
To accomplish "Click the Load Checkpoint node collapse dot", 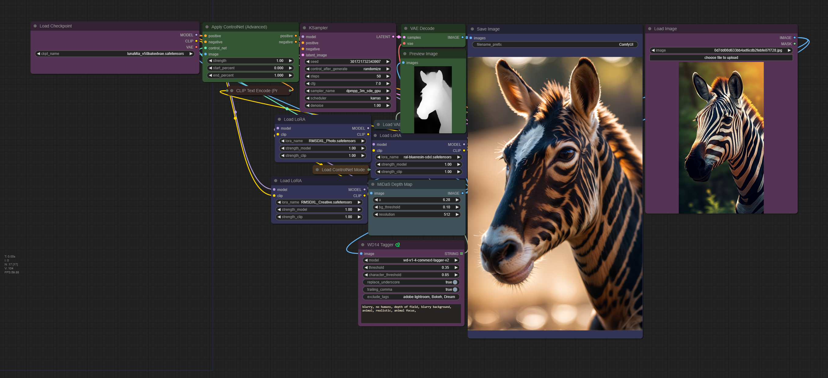I will coord(35,26).
